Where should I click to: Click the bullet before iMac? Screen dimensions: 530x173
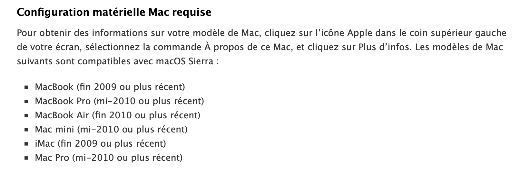26,144
